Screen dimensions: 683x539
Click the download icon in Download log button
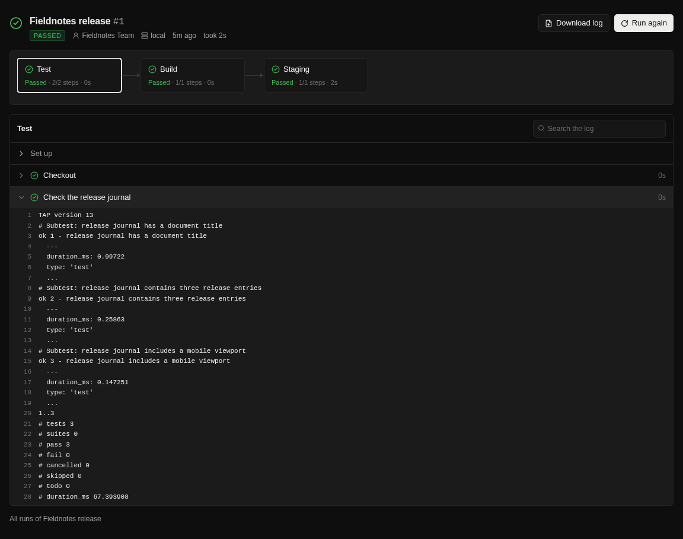549,24
